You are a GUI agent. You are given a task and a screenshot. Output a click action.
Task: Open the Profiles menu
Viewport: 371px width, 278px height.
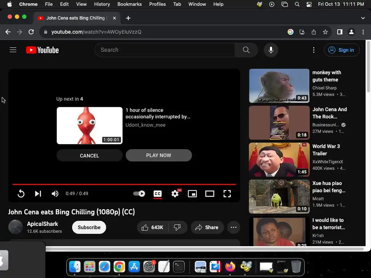pyautogui.click(x=157, y=4)
